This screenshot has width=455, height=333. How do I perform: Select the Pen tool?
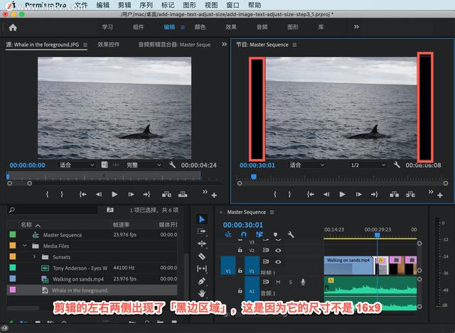point(202,281)
